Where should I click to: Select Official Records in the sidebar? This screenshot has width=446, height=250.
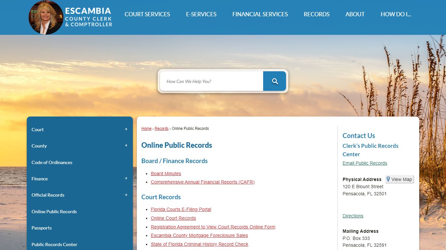48,195
